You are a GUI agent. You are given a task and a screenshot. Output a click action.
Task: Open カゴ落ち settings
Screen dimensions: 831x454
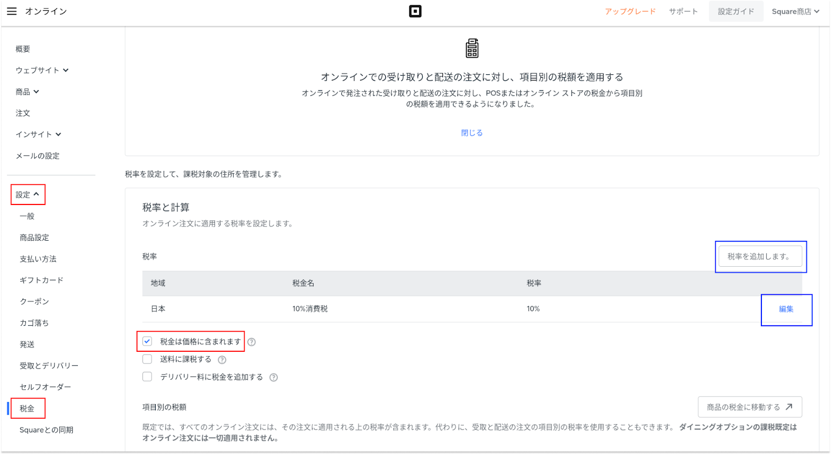pyautogui.click(x=34, y=323)
